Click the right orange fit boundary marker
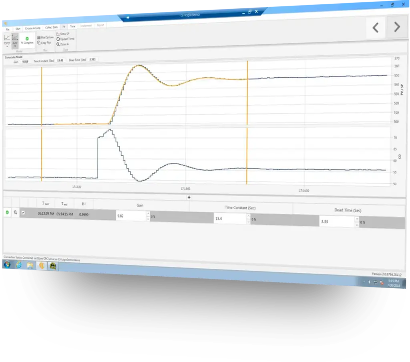 pyautogui.click(x=247, y=92)
